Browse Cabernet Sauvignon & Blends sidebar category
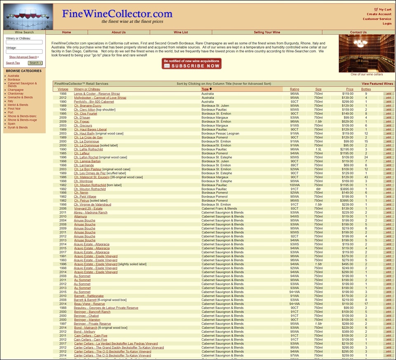Screen dimensions: 396x360 coord(22,85)
